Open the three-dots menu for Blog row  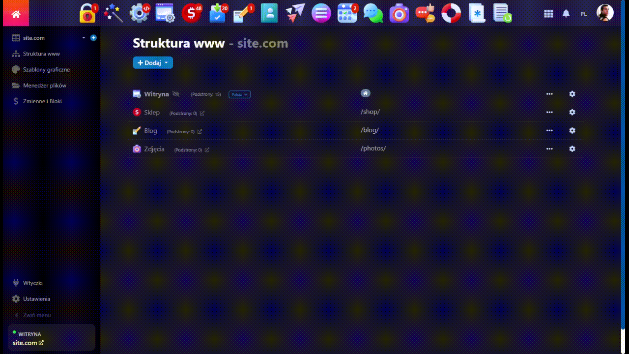tap(549, 130)
